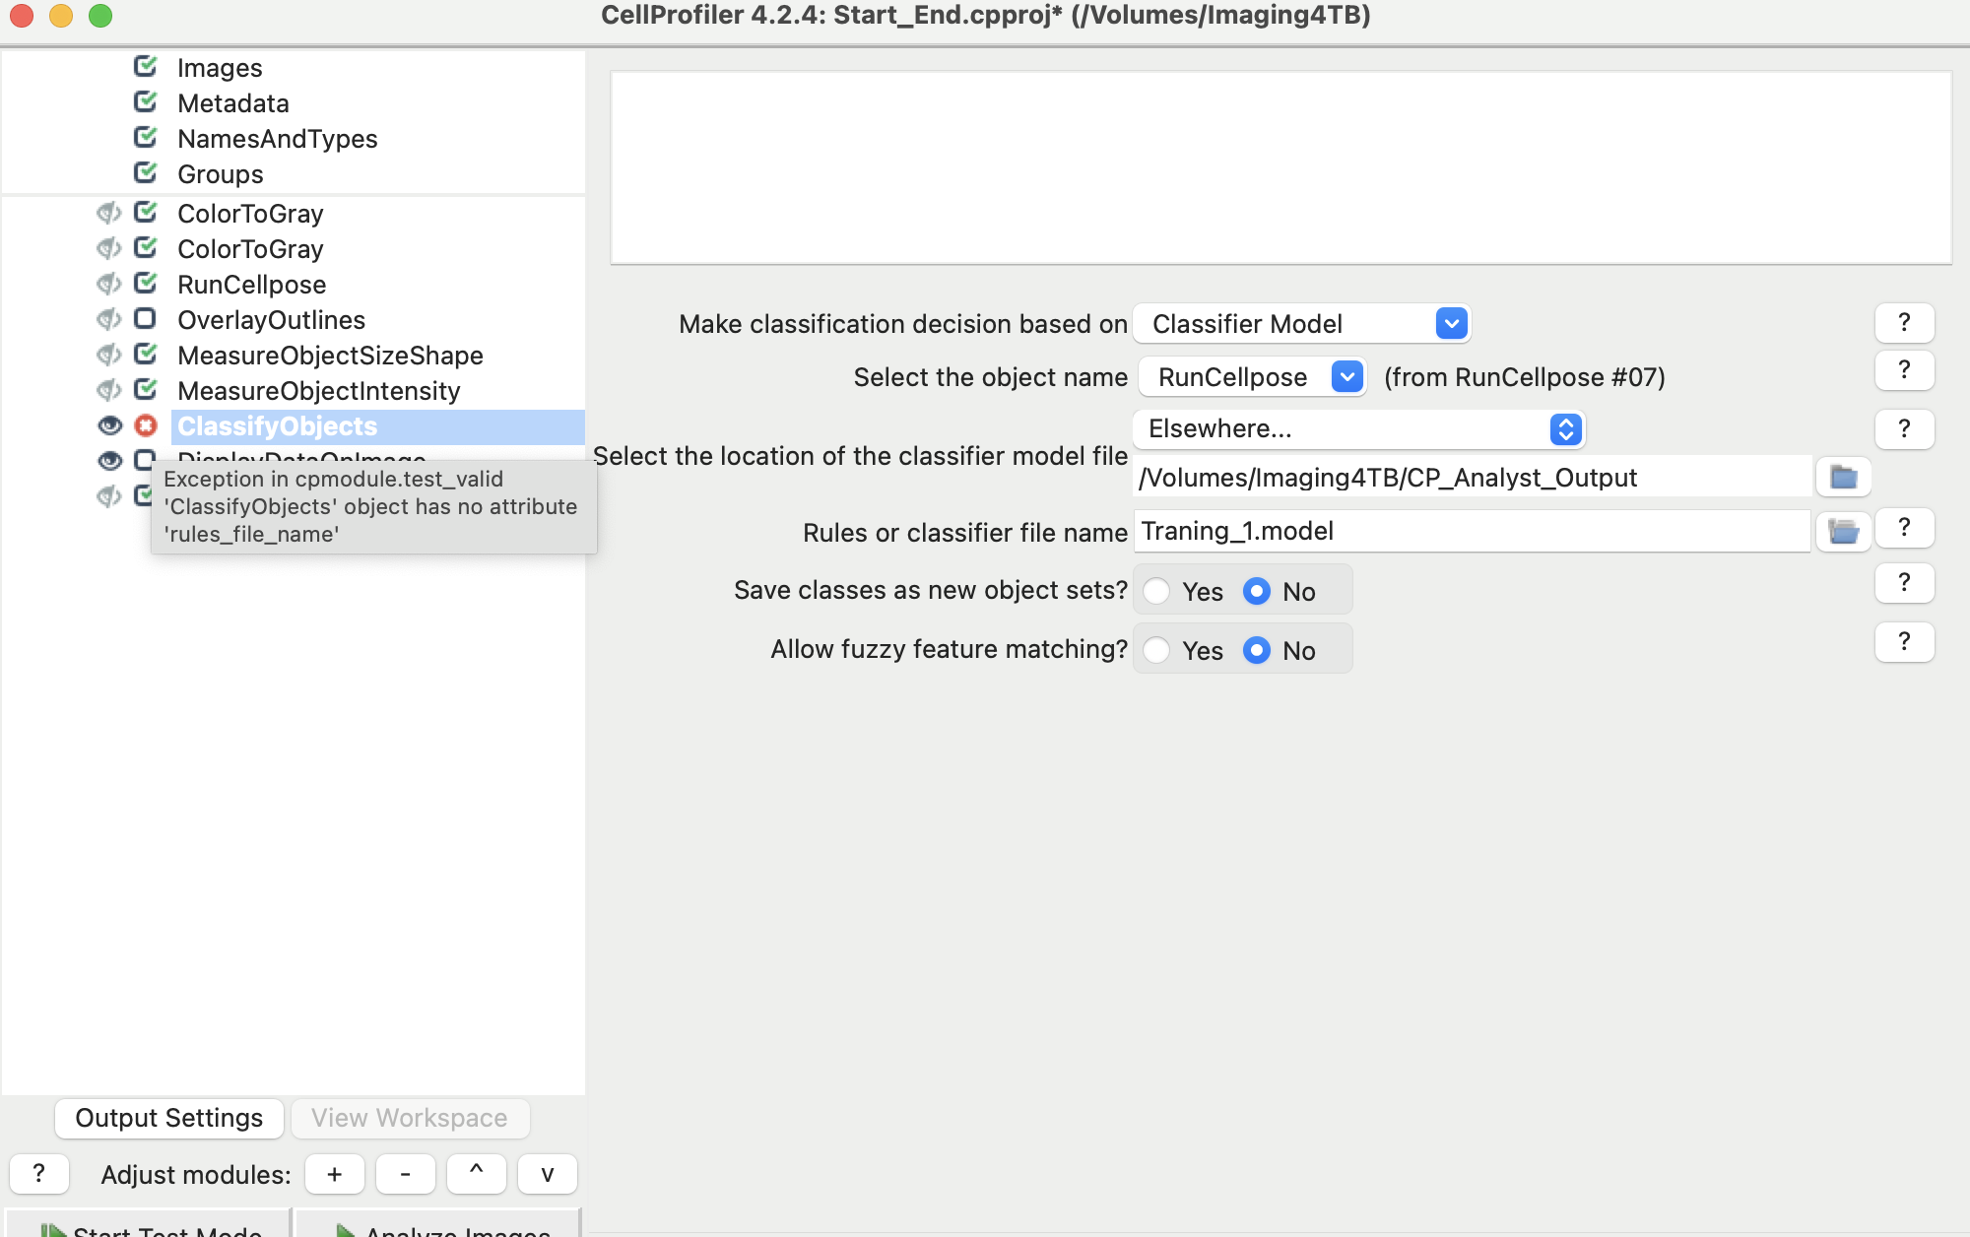Toggle the eye icon beside ClassifyObjects
Screen dimensions: 1970x1237
[x=109, y=426]
